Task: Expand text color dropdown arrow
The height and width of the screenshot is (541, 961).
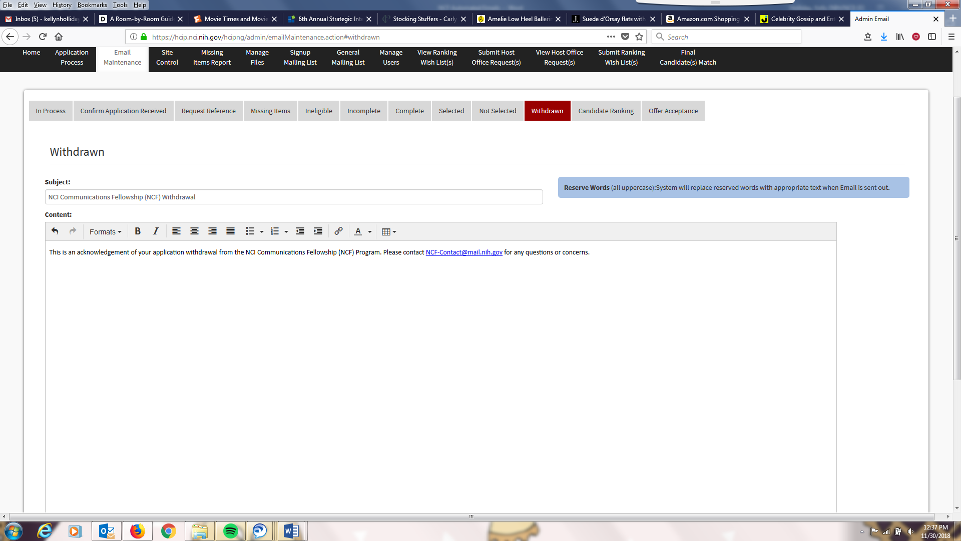Action: (x=370, y=232)
